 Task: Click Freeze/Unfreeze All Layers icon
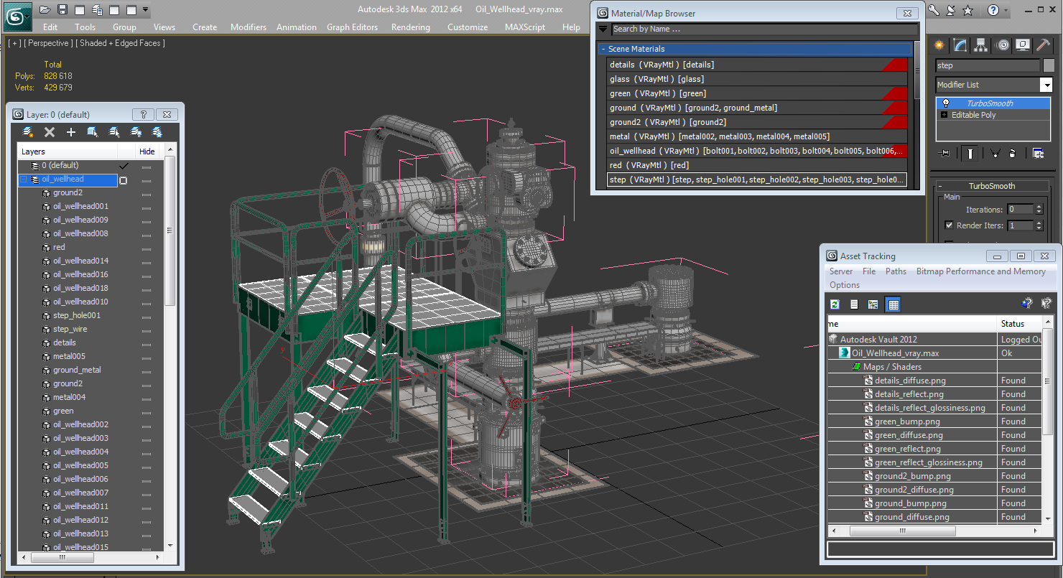[157, 132]
